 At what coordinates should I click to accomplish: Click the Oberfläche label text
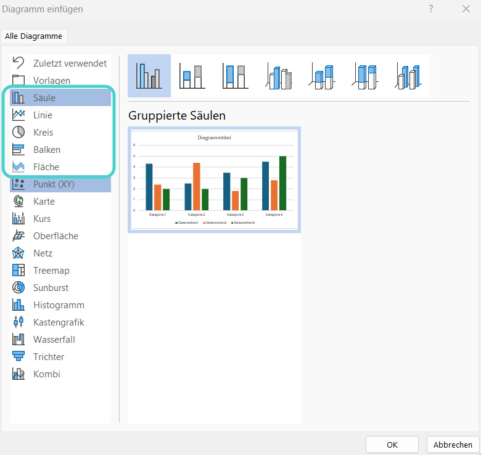(56, 236)
